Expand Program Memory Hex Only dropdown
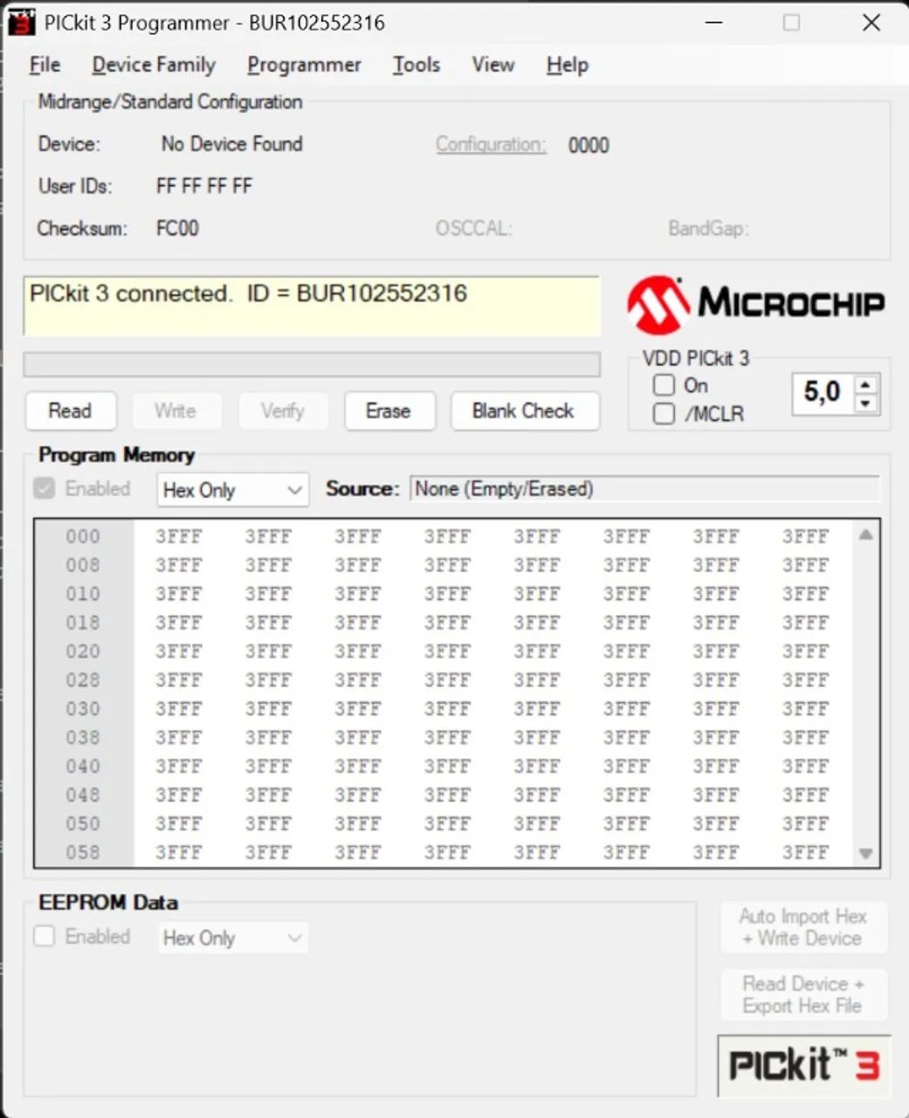The width and height of the screenshot is (909, 1118). click(233, 490)
